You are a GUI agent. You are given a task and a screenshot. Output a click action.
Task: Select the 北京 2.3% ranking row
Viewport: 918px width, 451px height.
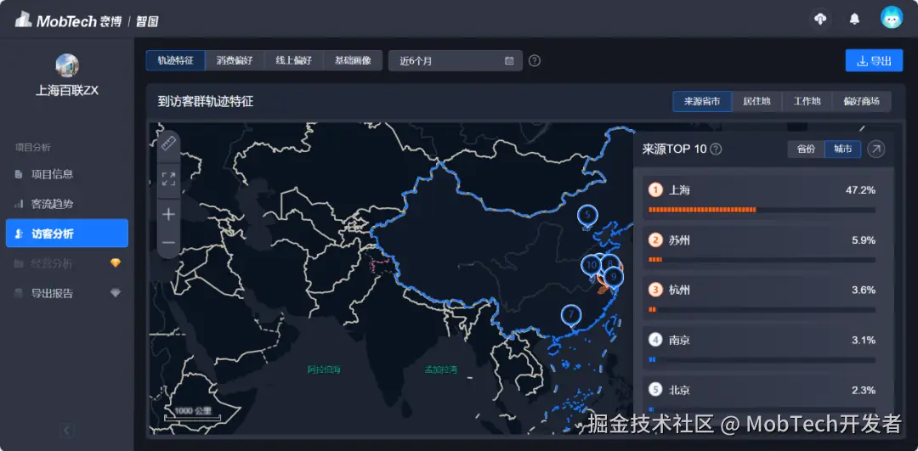click(x=763, y=396)
